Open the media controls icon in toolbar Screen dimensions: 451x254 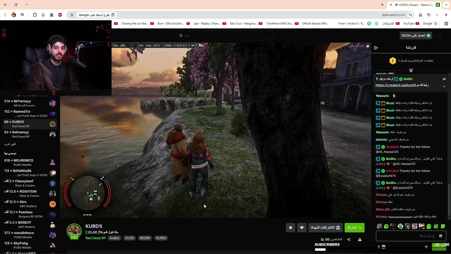22,15
